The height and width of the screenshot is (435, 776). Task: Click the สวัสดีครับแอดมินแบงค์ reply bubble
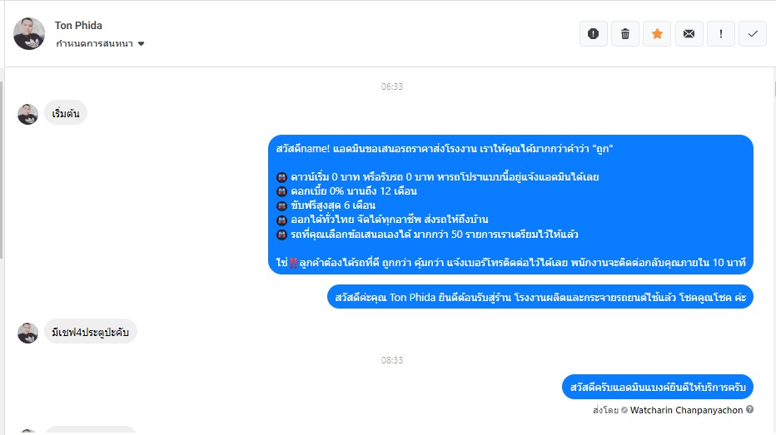(x=658, y=387)
